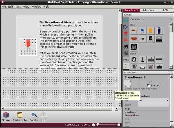Select the transistor part marked N

151,39
